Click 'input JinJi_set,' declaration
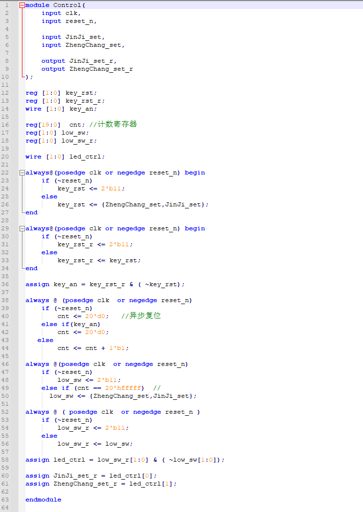The width and height of the screenshot is (363, 512). 73,37
